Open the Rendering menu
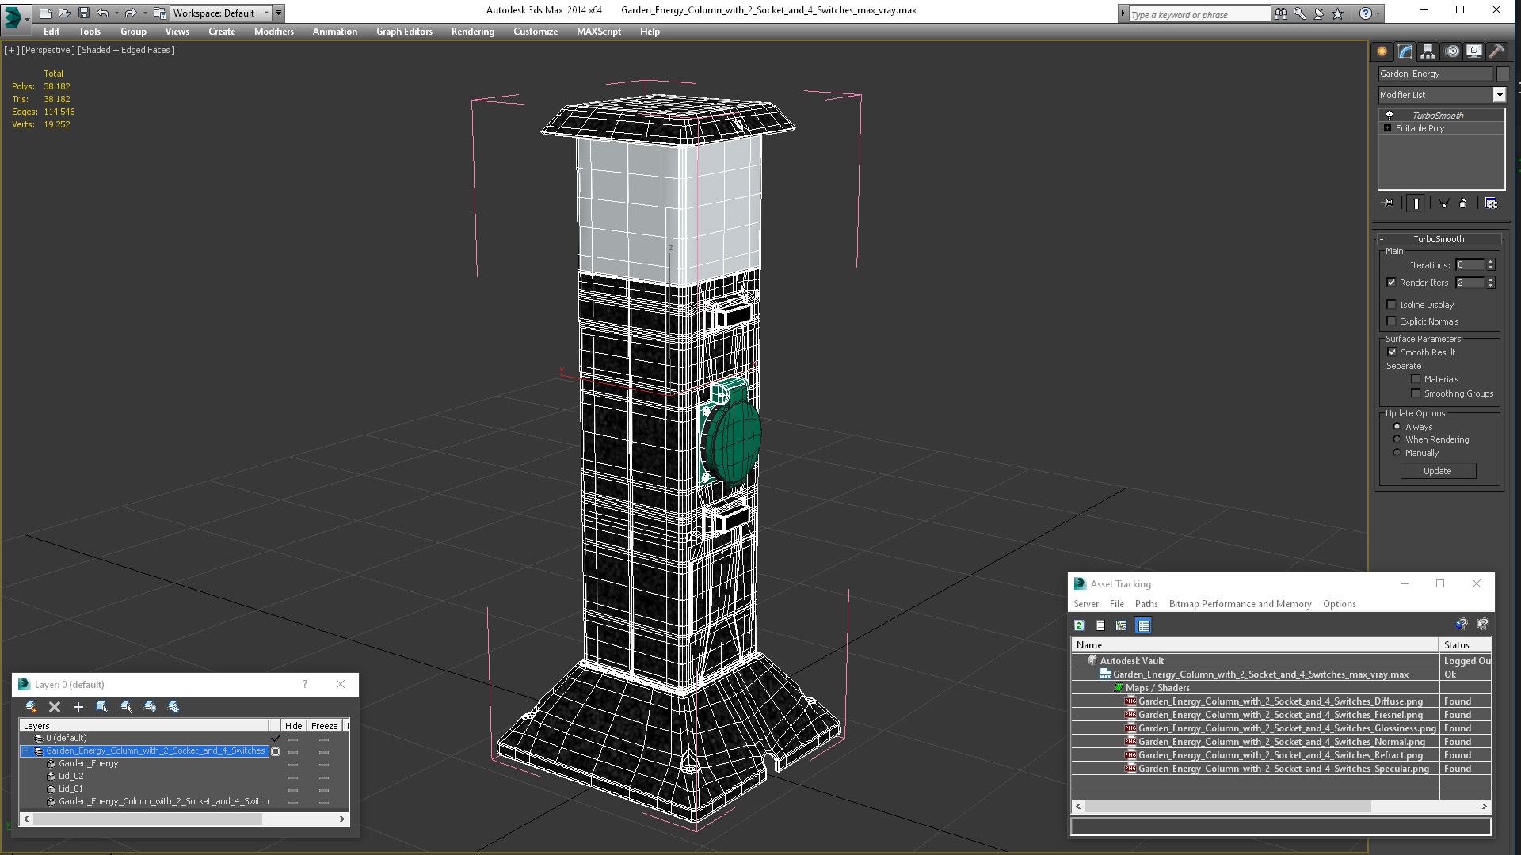The height and width of the screenshot is (855, 1521). 472,32
